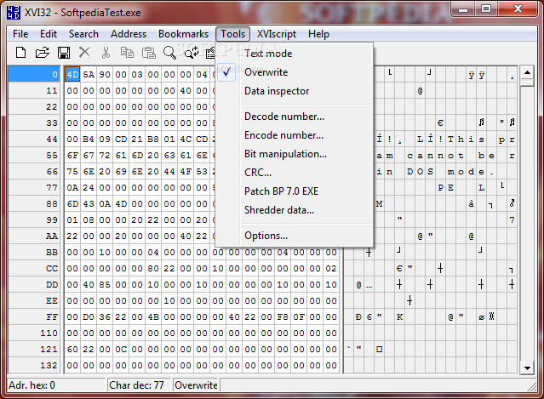Open the Edit menu
The width and height of the screenshot is (544, 399).
[49, 34]
